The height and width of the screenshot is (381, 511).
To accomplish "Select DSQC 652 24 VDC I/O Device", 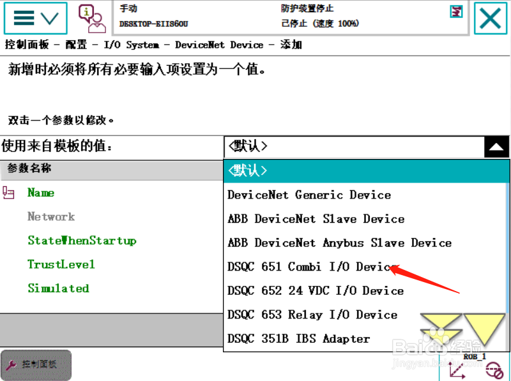I will click(316, 290).
